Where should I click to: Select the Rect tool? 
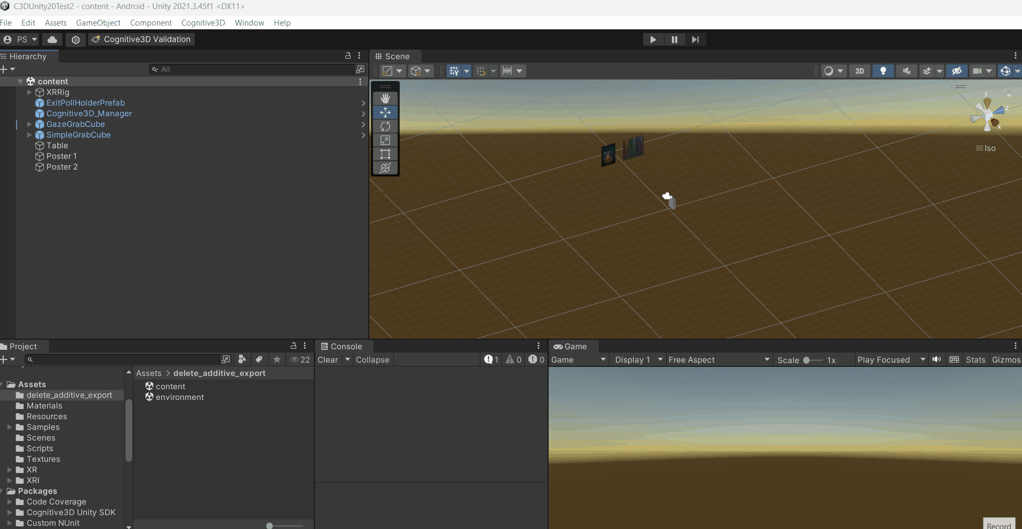pos(385,154)
